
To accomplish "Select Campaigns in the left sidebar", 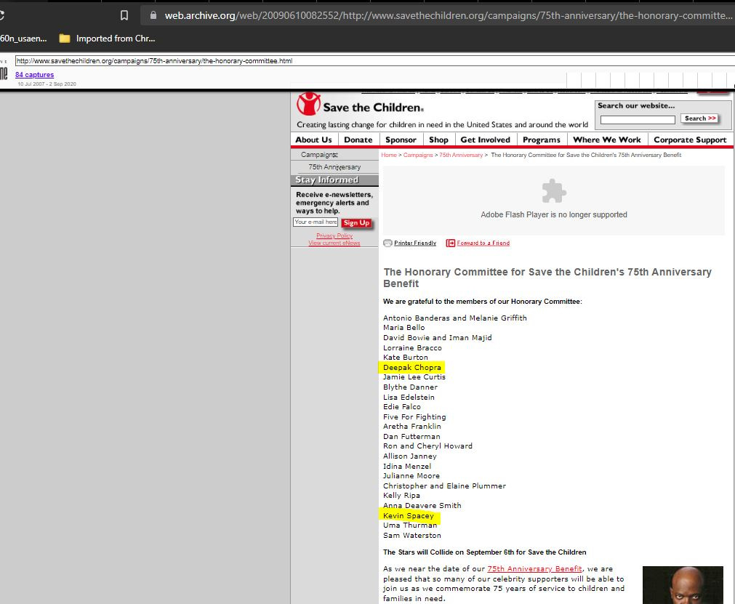I will click(x=319, y=155).
